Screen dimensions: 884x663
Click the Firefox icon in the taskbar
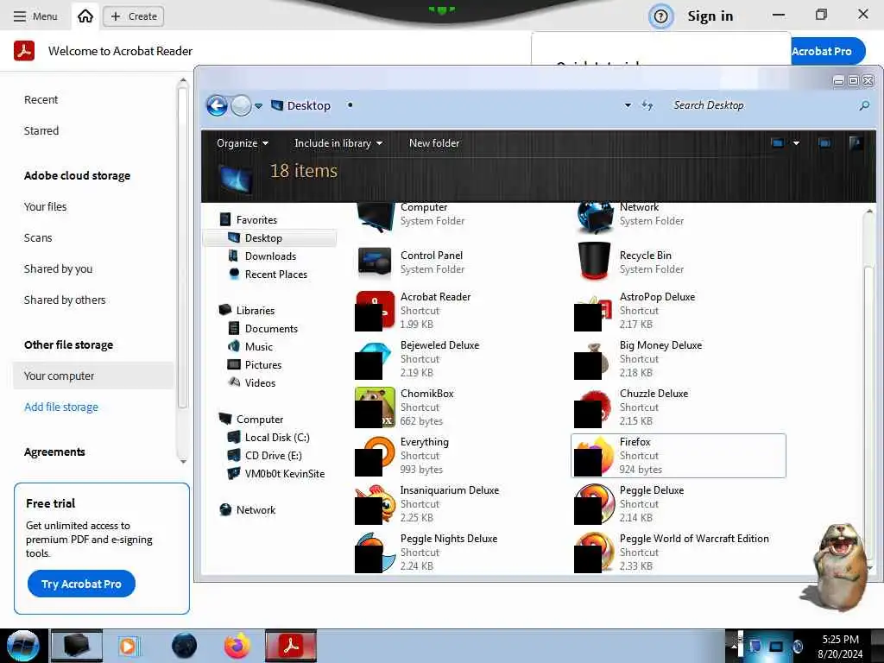point(237,646)
